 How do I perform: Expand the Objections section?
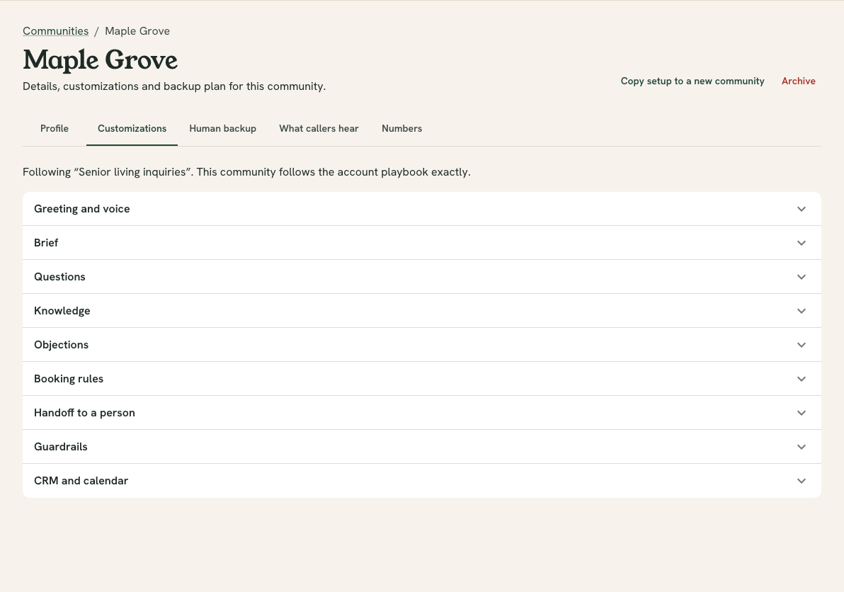(x=422, y=345)
